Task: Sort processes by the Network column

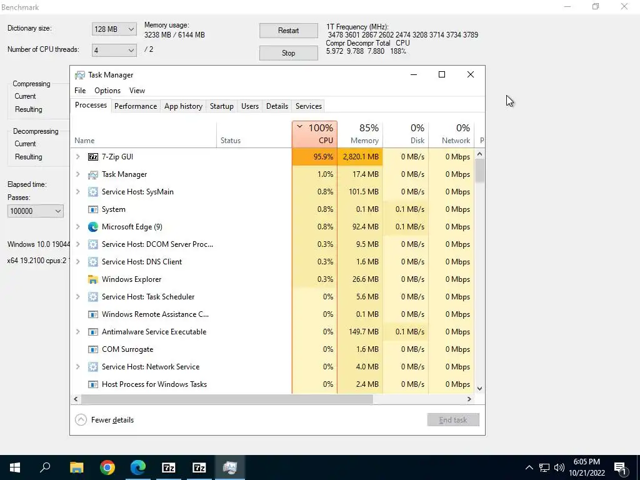Action: (451, 134)
